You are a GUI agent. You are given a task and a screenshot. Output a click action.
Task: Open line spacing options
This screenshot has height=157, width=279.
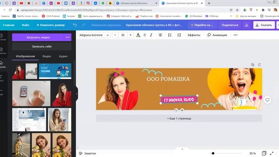179,35
